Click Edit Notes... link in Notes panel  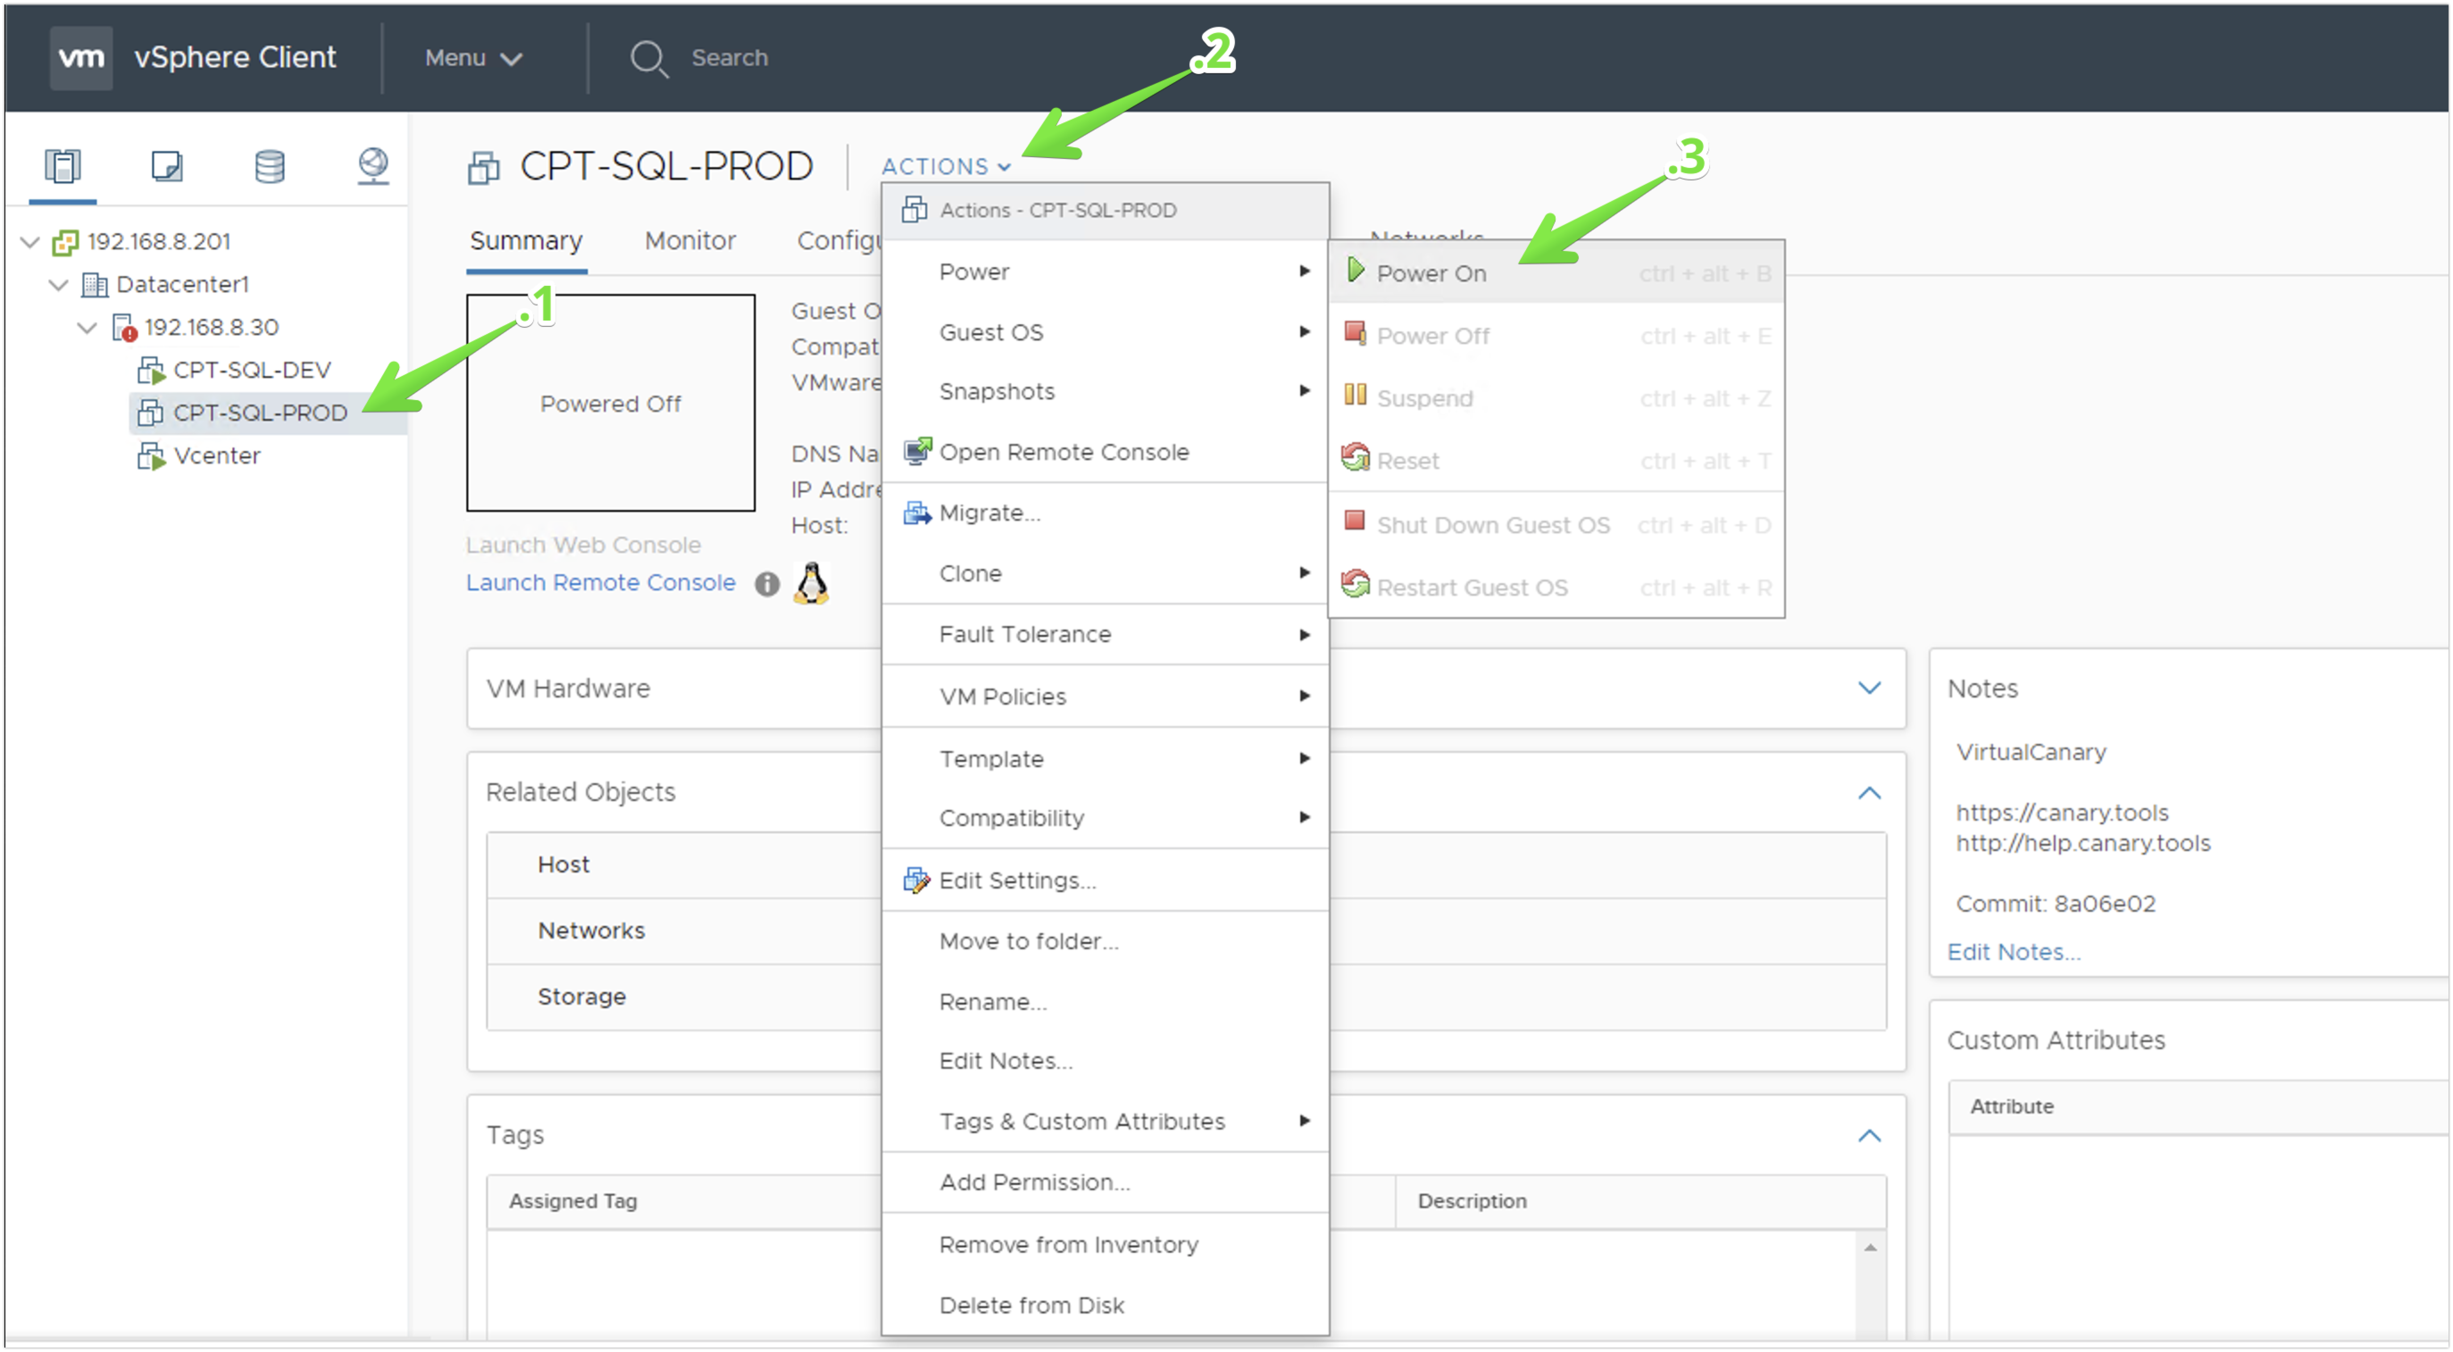[2013, 952]
